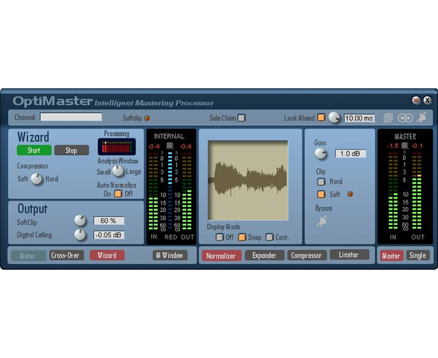Click the Analysis Window Small/Large knob
Screen dimensions: 438x358
pyautogui.click(x=118, y=171)
